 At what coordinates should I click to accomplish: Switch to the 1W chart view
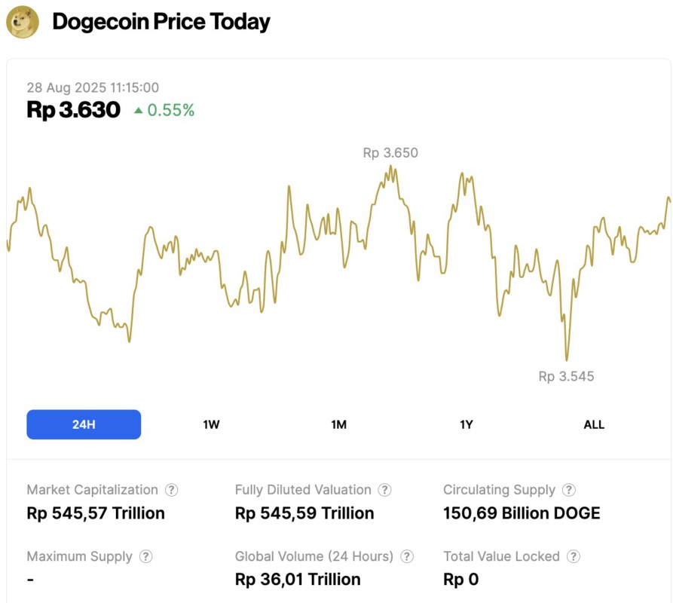click(x=210, y=424)
